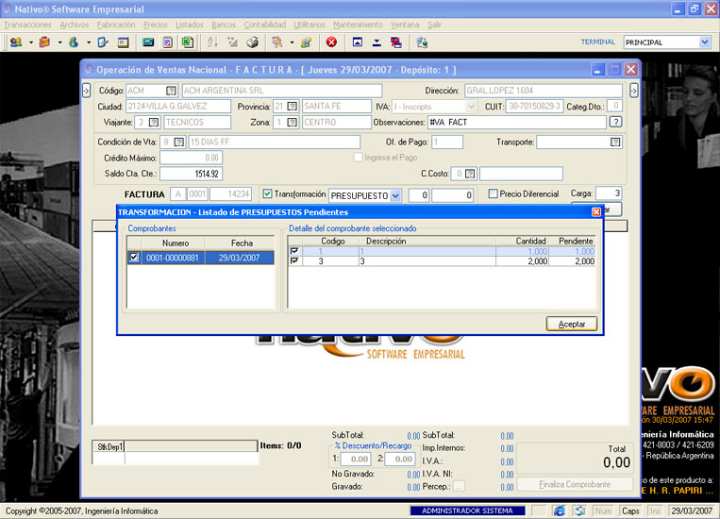Click the Código lookup icon beside ACM
Screen dimensions: 720x519
(171, 92)
